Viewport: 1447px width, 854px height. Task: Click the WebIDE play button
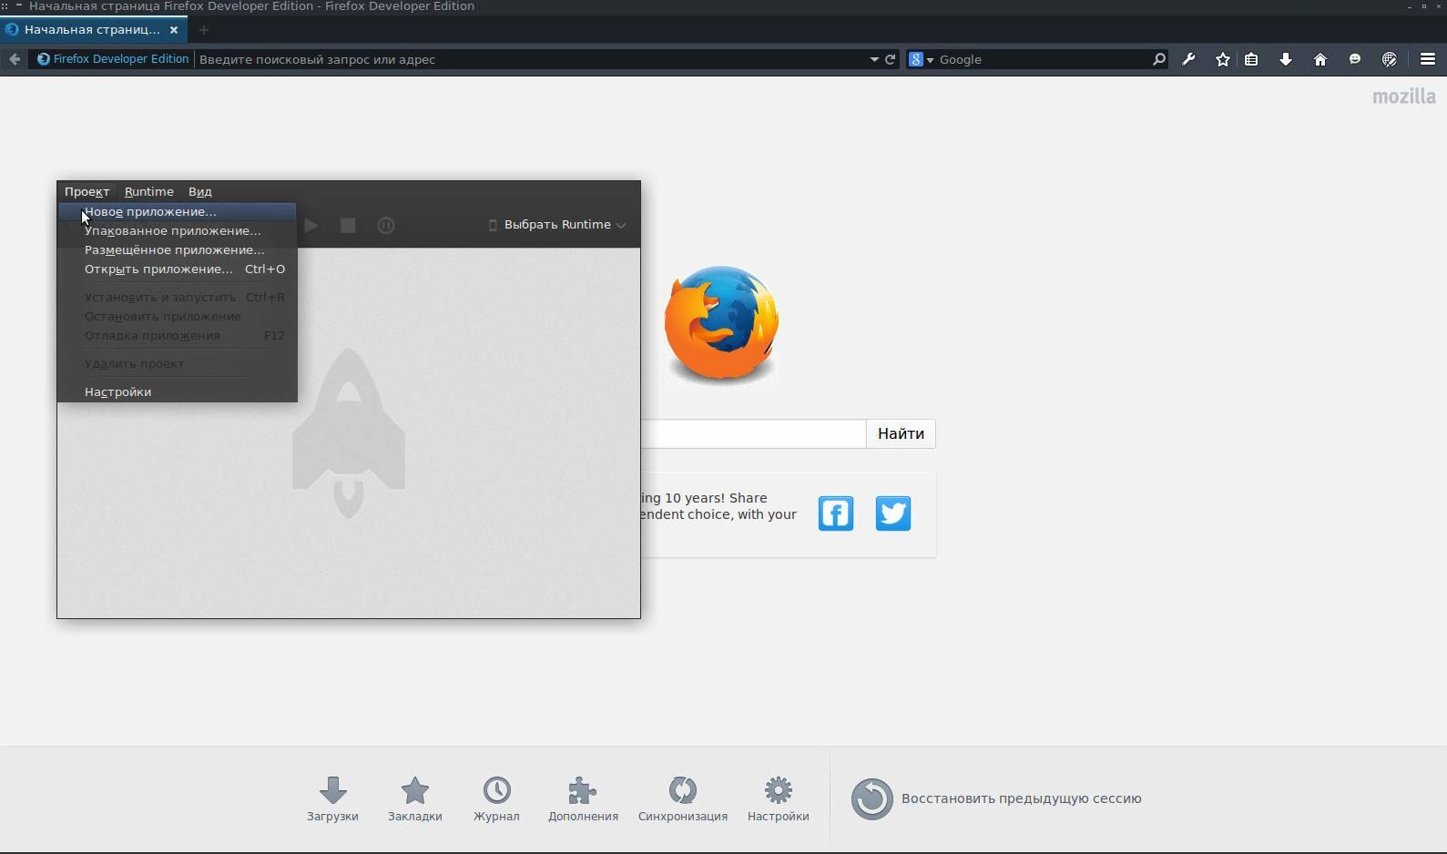click(x=311, y=225)
